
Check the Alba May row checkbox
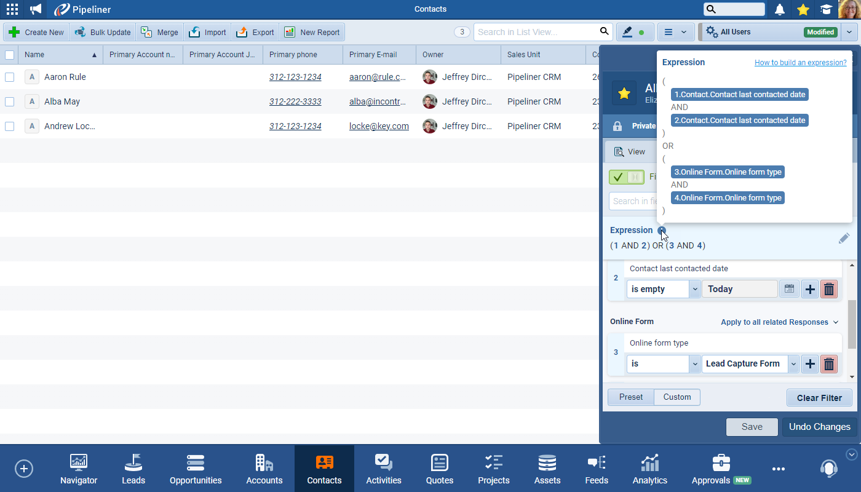(x=9, y=101)
